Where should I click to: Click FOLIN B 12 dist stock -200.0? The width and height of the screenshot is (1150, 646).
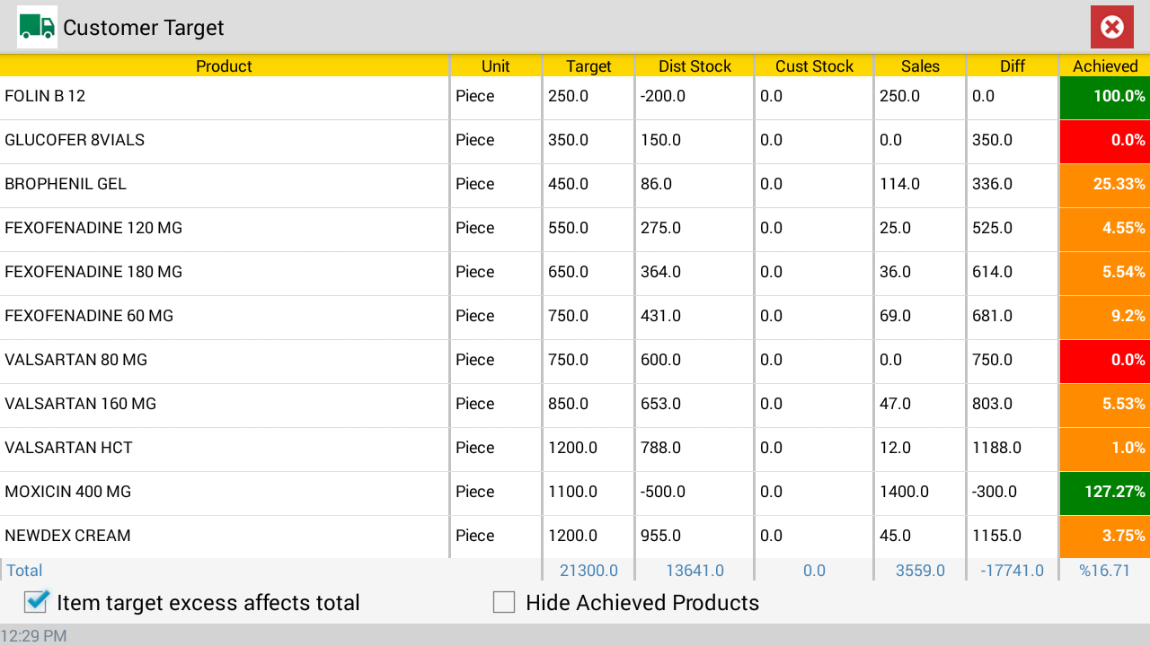point(663,96)
